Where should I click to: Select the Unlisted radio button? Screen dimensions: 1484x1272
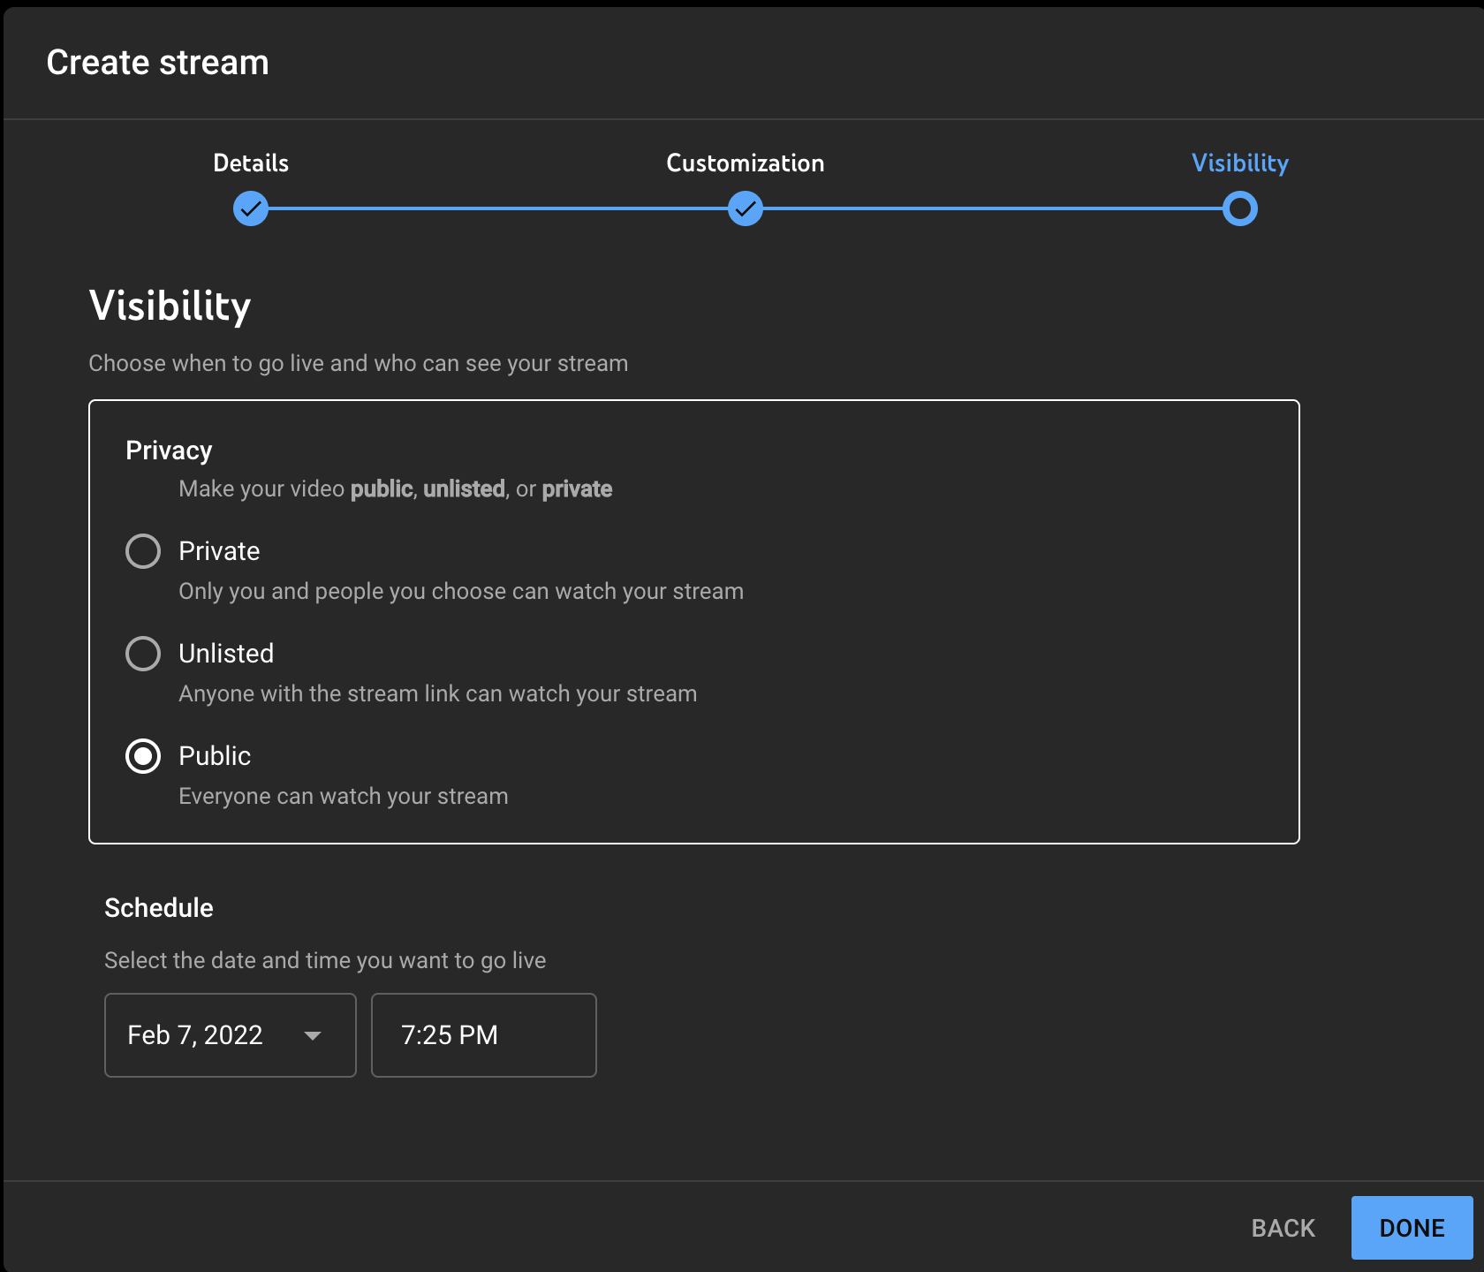[x=143, y=654]
